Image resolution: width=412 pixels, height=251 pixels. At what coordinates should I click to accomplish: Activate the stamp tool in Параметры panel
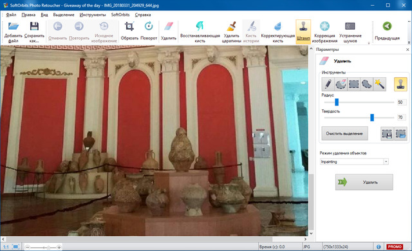pyautogui.click(x=400, y=84)
